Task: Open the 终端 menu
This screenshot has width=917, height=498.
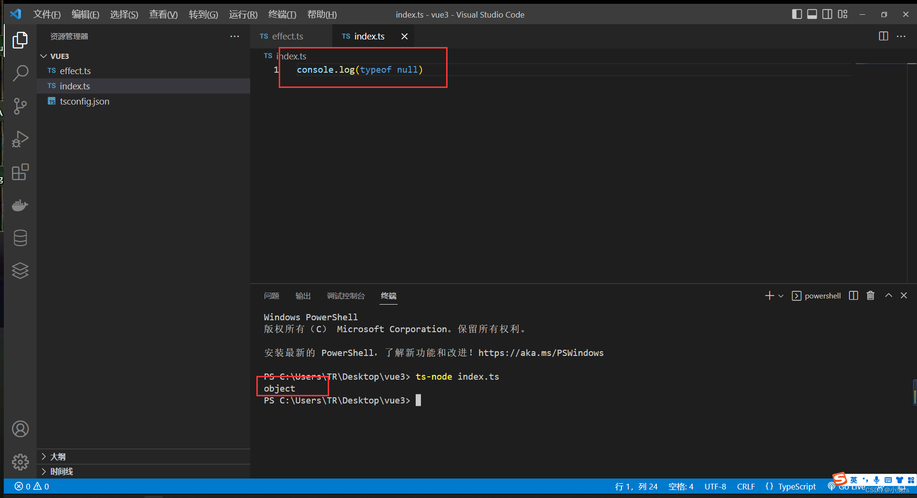Action: [282, 14]
